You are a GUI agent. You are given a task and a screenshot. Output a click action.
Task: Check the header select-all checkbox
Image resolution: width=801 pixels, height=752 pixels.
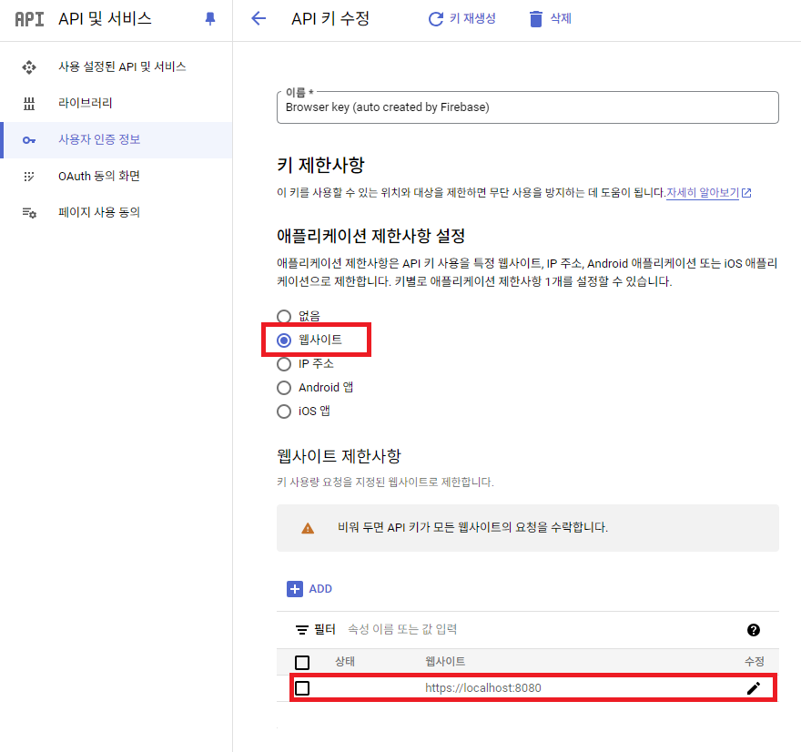tap(302, 663)
